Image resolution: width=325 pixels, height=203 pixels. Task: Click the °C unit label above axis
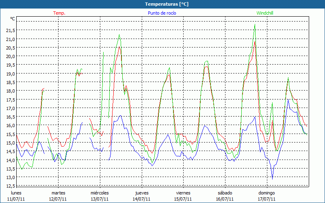coord(13,19)
